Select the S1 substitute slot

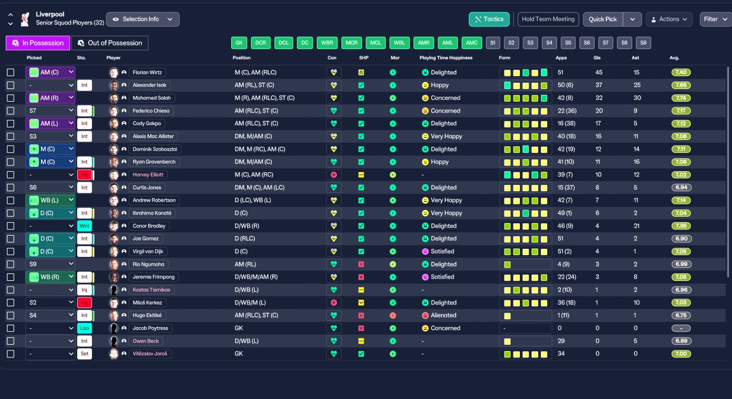tap(493, 43)
